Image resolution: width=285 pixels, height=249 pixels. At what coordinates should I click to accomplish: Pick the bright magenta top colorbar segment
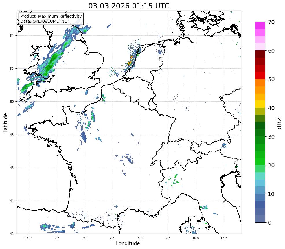pyautogui.click(x=260, y=25)
